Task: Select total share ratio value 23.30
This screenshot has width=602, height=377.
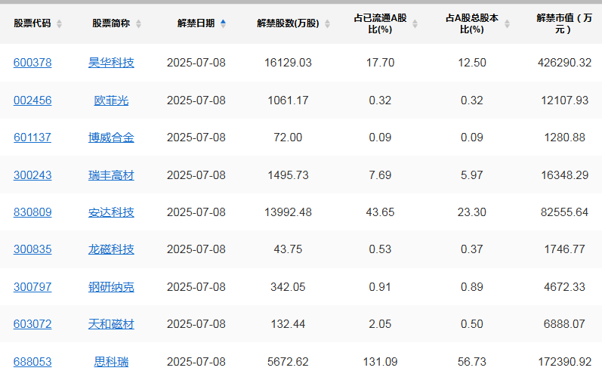Action: (x=472, y=212)
